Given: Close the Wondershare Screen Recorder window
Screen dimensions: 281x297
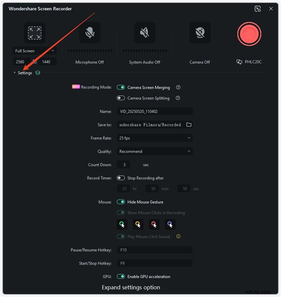Looking at the screenshot, I should tap(271, 9).
